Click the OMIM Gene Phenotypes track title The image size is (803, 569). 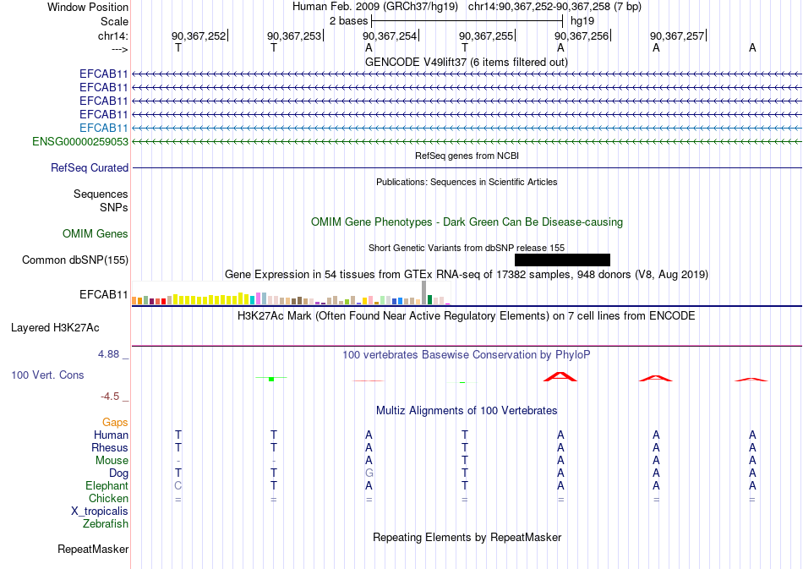pyautogui.click(x=467, y=222)
